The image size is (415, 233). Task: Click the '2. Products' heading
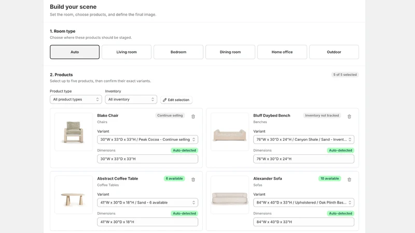pyautogui.click(x=61, y=75)
